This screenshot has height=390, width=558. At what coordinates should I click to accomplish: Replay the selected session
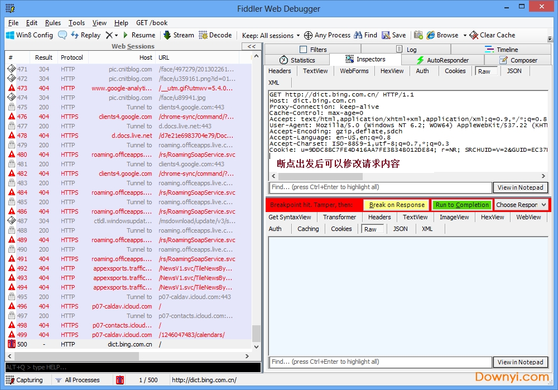(x=85, y=35)
